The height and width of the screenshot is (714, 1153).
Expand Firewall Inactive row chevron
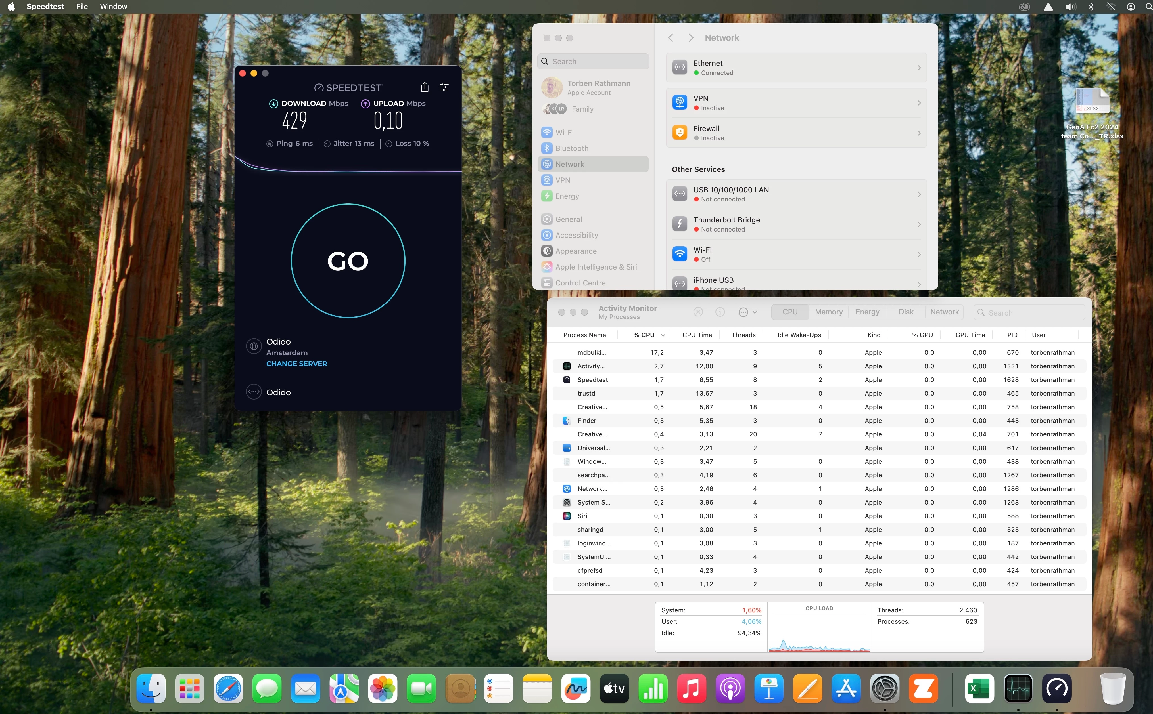click(919, 133)
